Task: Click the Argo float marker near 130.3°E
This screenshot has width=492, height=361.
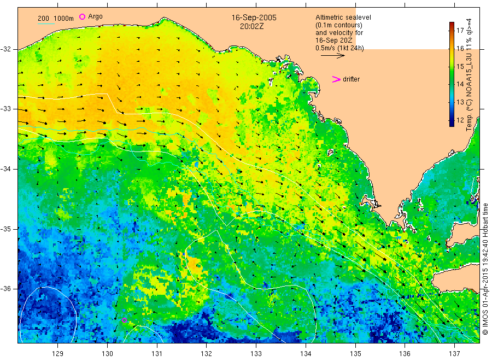Action: coord(124,320)
